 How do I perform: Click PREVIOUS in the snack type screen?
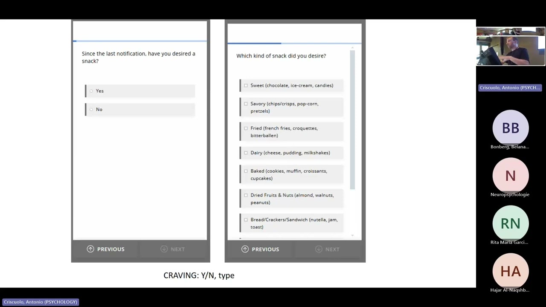tap(260, 249)
